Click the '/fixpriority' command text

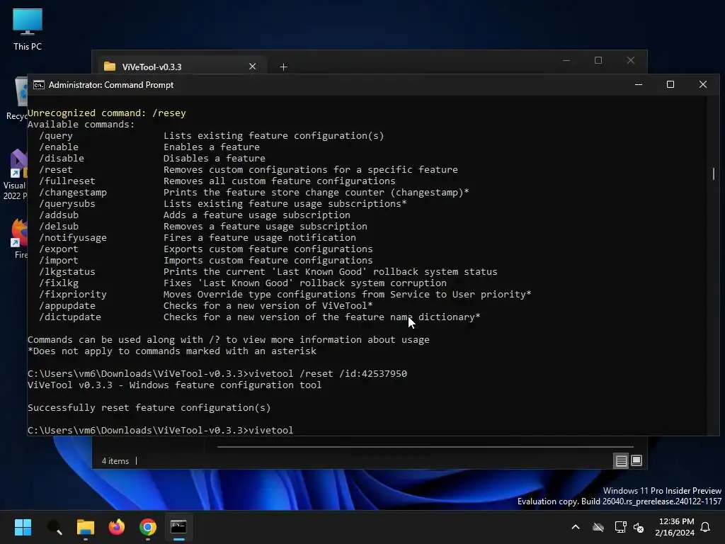73,295
